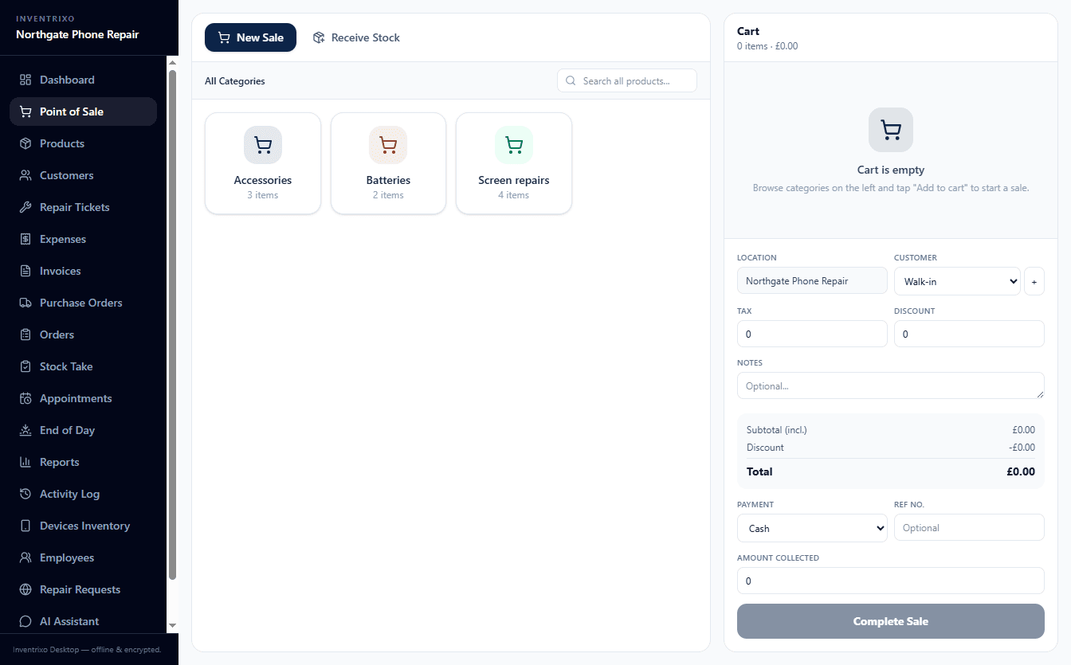Click the '3 items' label under Accessories
Image resolution: width=1071 pixels, height=665 pixels.
pyautogui.click(x=263, y=195)
